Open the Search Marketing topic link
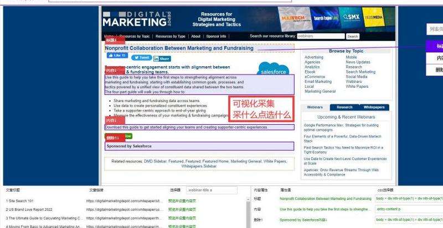This screenshot has width=443, height=228. [360, 72]
